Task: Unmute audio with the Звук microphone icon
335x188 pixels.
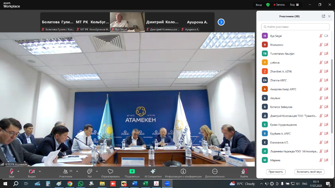Action: [12, 172]
